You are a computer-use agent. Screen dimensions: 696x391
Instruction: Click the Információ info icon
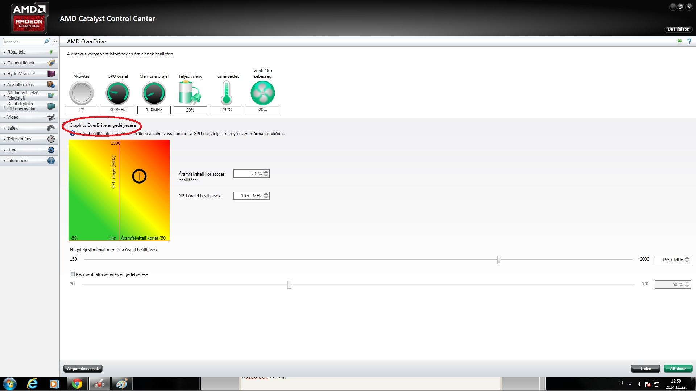pyautogui.click(x=51, y=161)
